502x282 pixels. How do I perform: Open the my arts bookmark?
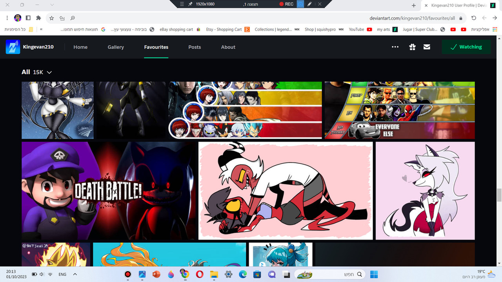[387, 29]
